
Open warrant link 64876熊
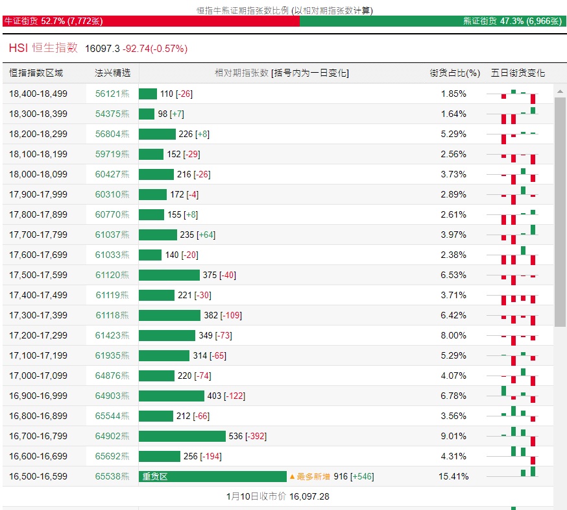click(112, 376)
